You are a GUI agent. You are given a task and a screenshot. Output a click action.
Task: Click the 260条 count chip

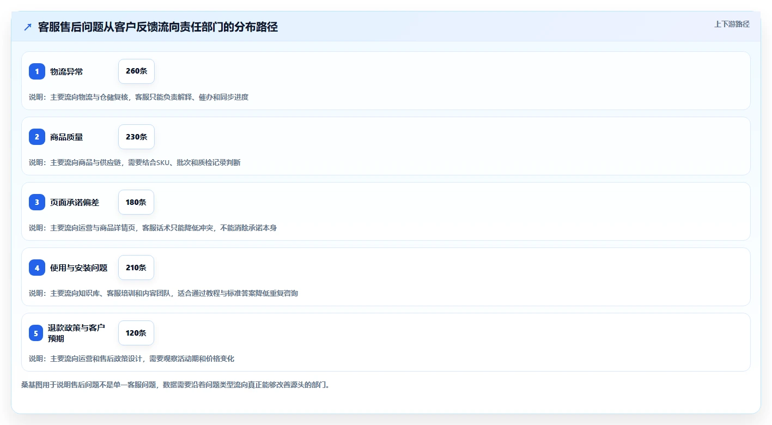136,71
